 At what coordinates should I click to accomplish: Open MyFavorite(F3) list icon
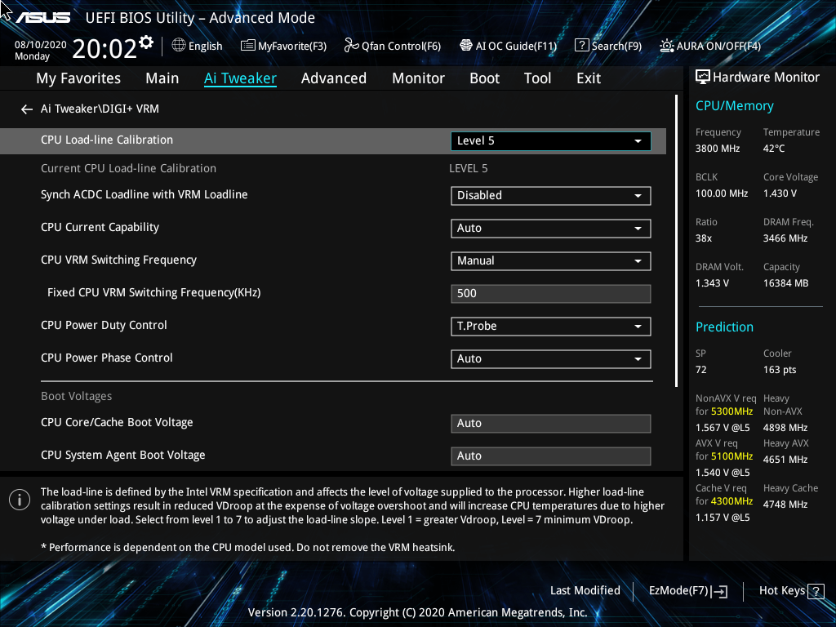[248, 46]
